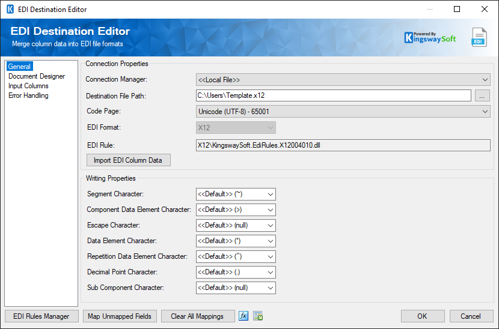Click the fx expression editor icon
This screenshot has width=499, height=329.
point(243,316)
